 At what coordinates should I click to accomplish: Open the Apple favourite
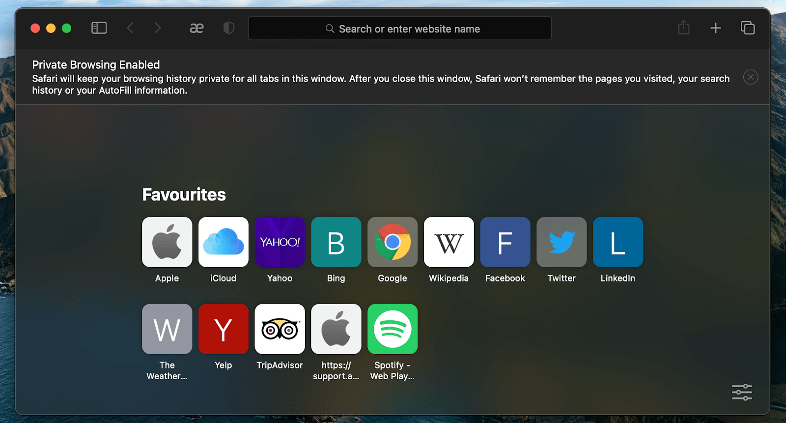[167, 242]
